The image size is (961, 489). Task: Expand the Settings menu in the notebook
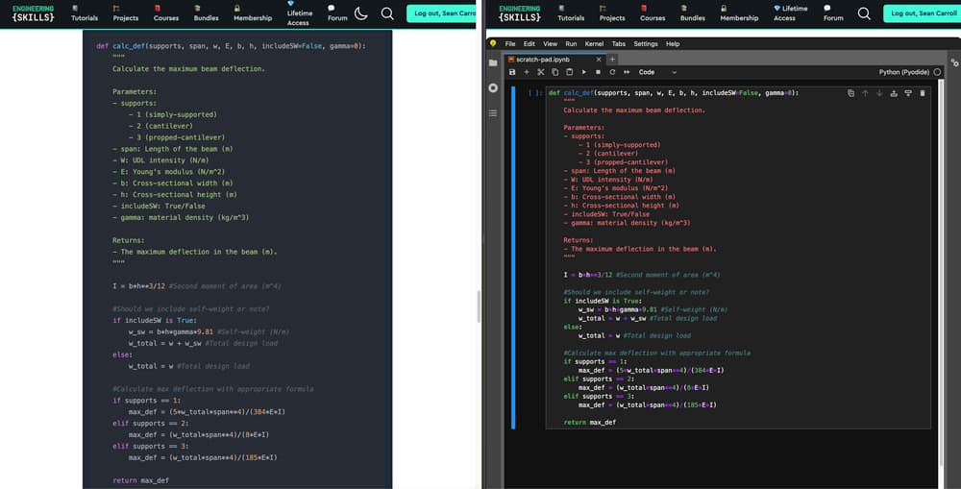646,44
